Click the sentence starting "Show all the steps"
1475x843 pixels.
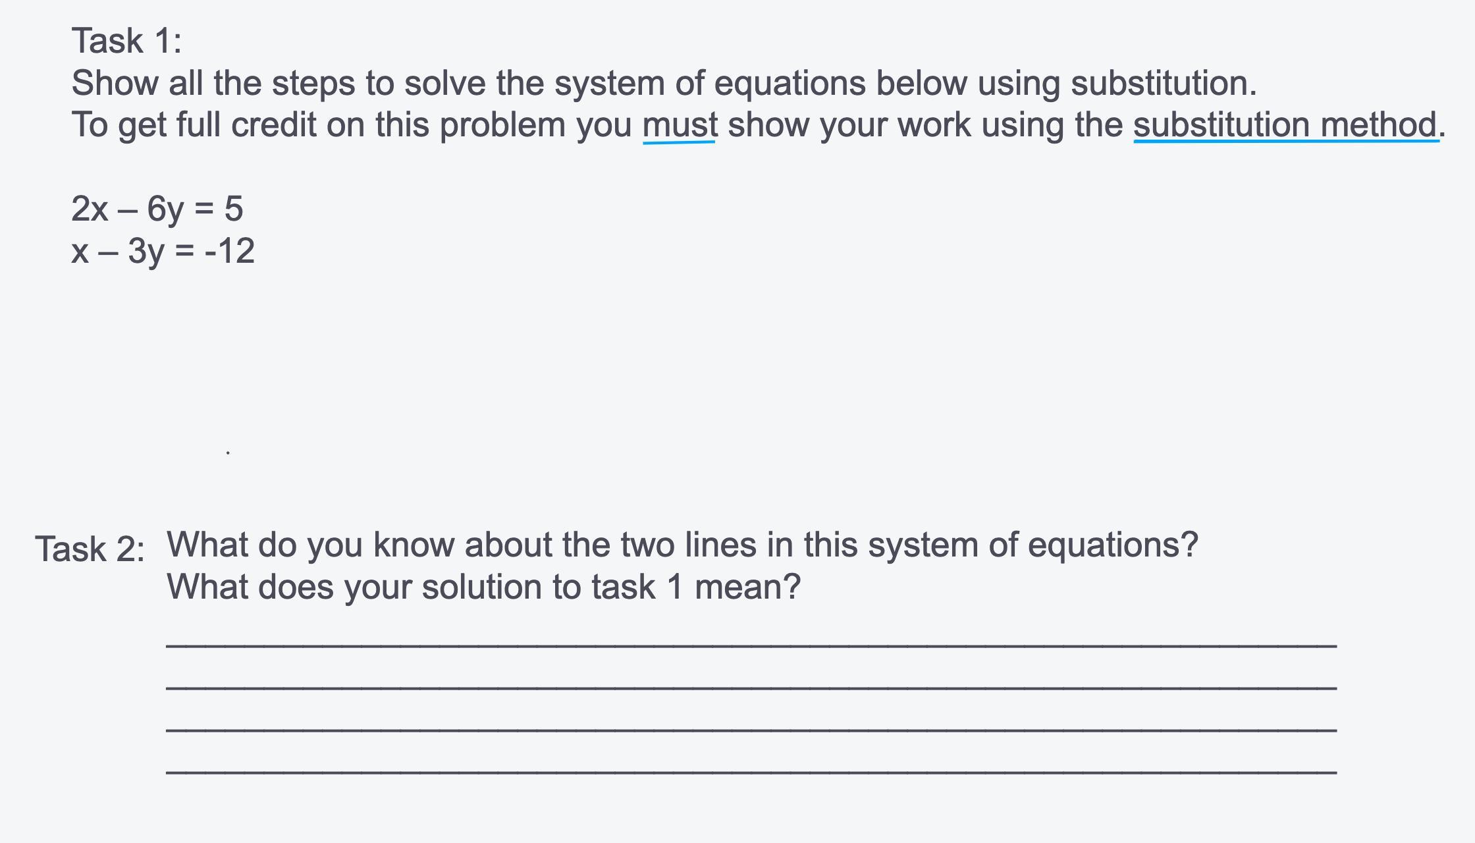click(x=664, y=84)
